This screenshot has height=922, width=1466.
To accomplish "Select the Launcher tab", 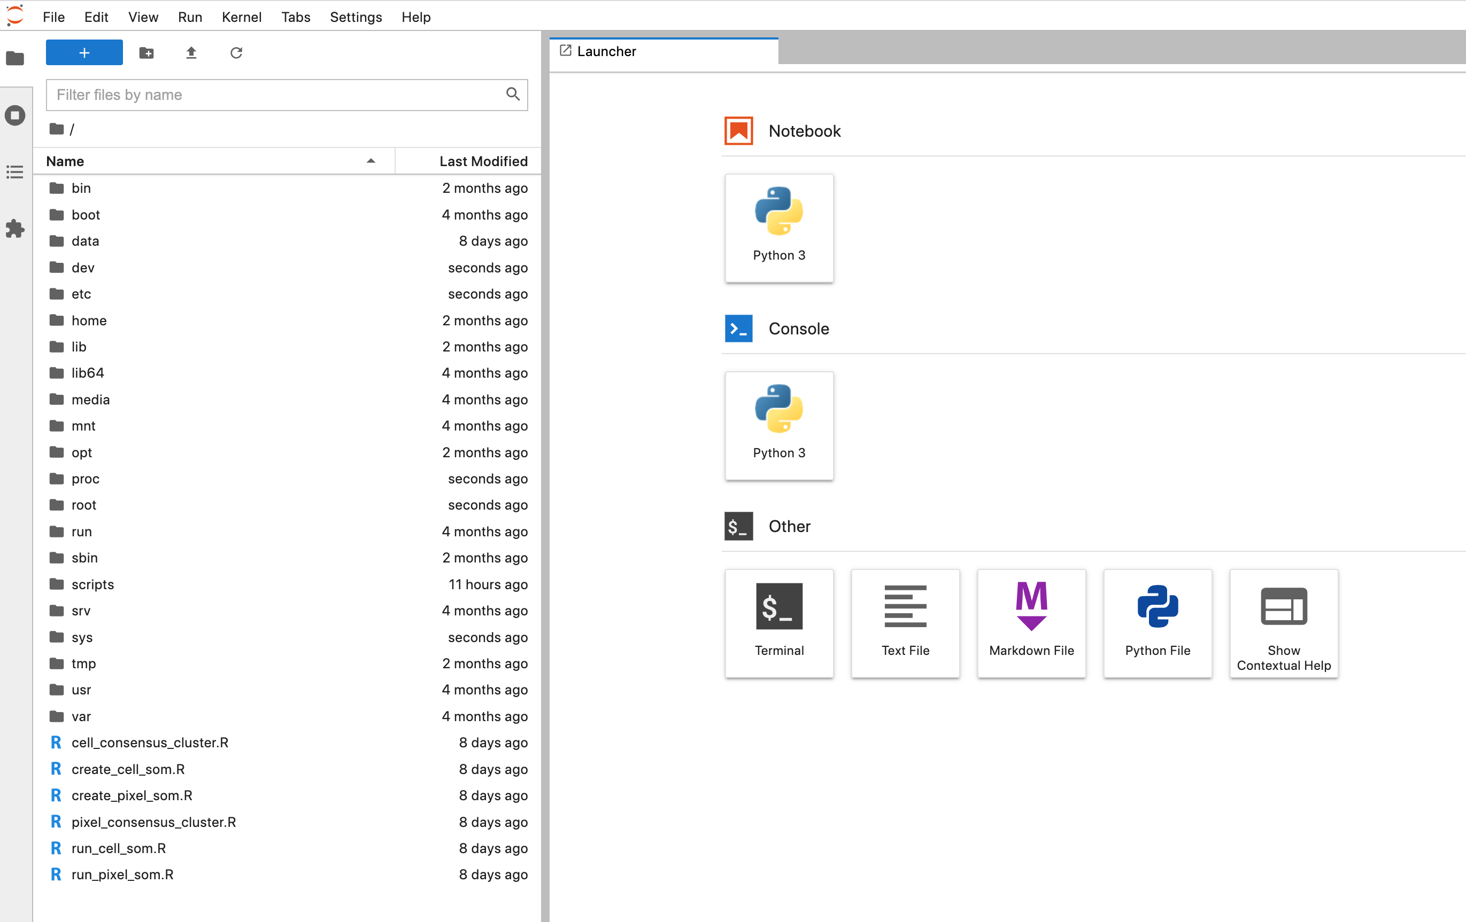I will coord(606,52).
